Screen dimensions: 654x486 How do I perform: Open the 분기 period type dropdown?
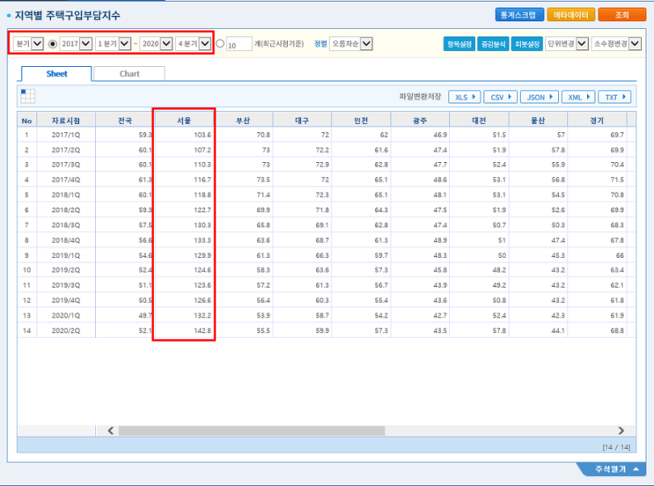[28, 43]
